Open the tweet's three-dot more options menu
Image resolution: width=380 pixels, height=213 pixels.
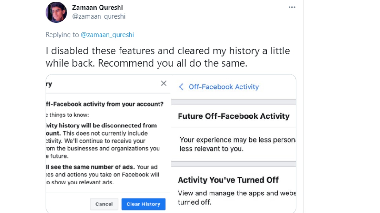point(292,7)
